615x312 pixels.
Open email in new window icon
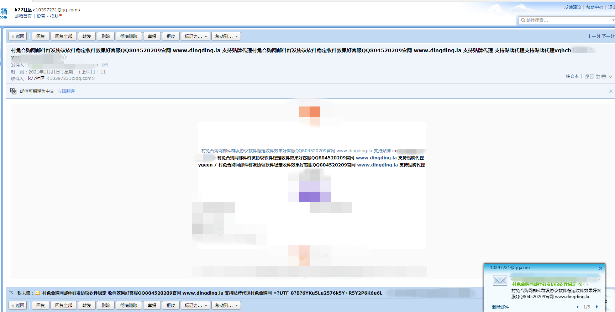(587, 76)
